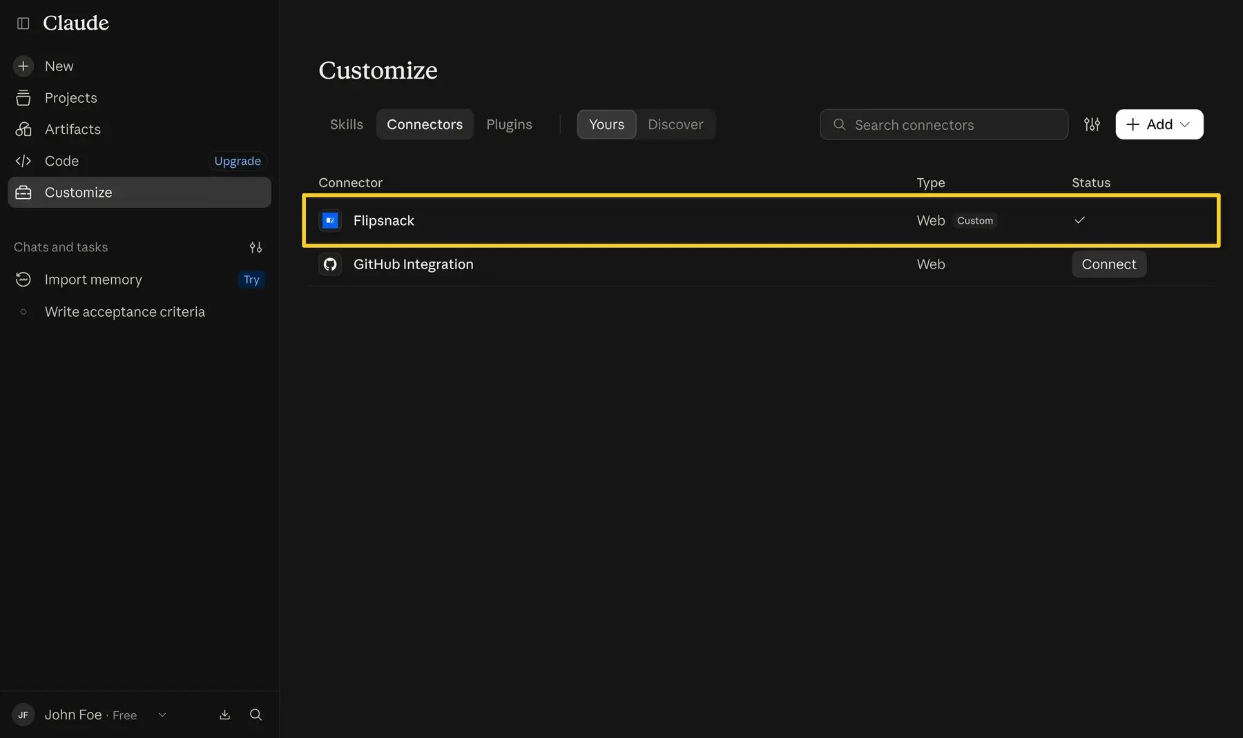Collapse the sidebar panel icon
Image resolution: width=1243 pixels, height=738 pixels.
pos(23,23)
